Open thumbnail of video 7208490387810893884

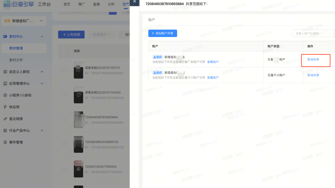click(79, 120)
